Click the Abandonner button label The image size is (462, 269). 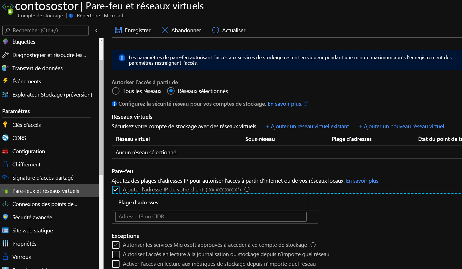186,30
